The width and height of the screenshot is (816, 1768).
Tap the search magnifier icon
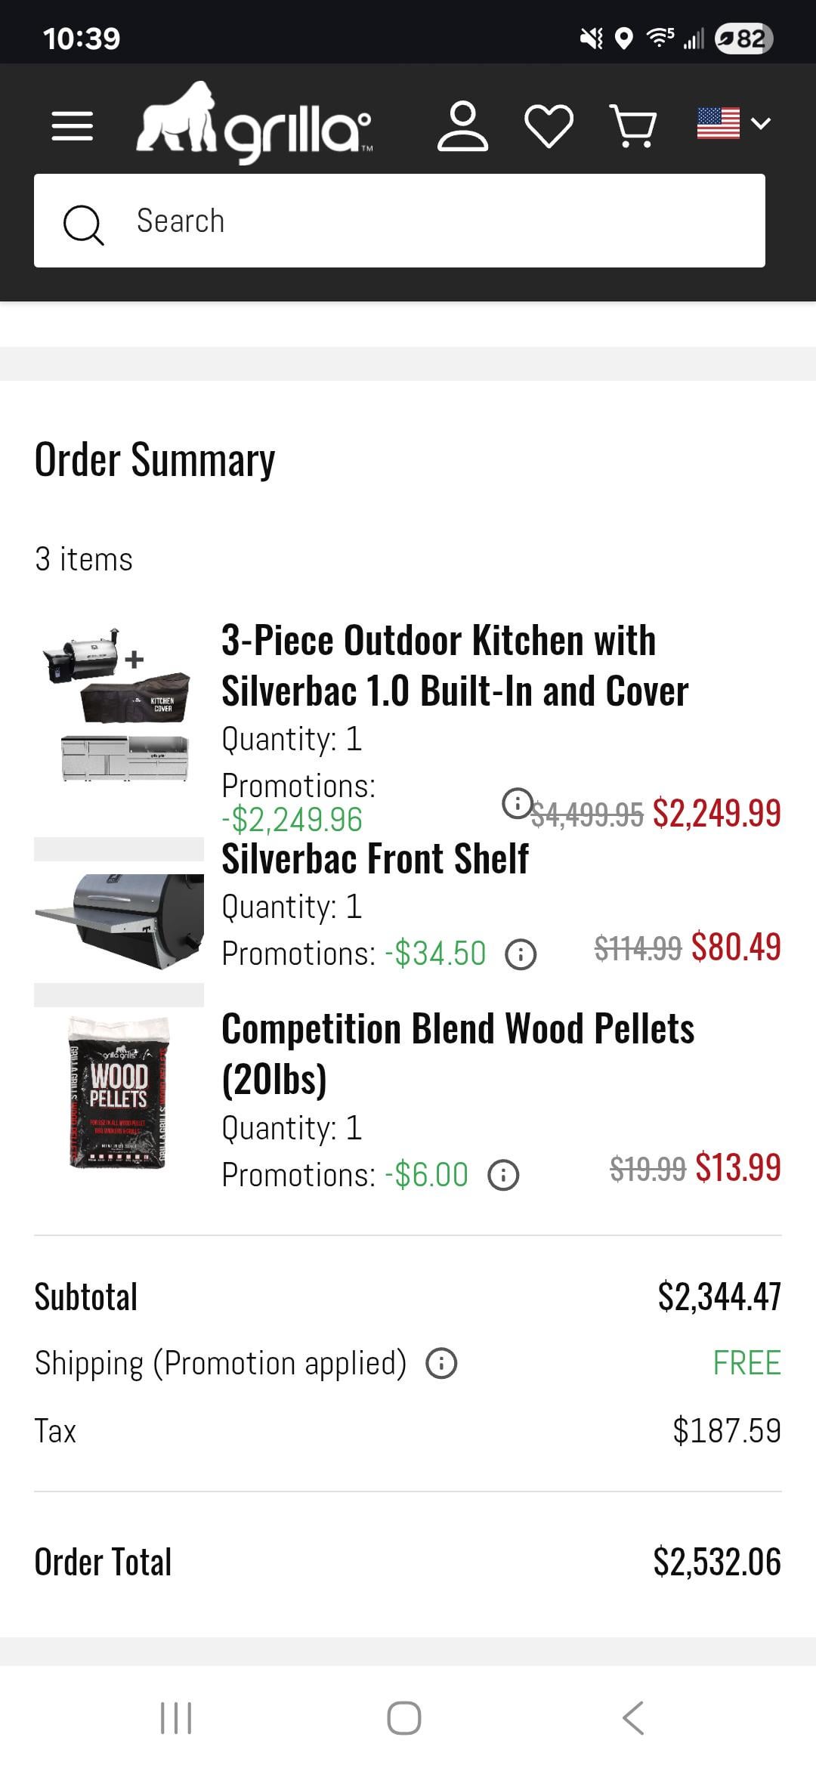[x=83, y=224]
